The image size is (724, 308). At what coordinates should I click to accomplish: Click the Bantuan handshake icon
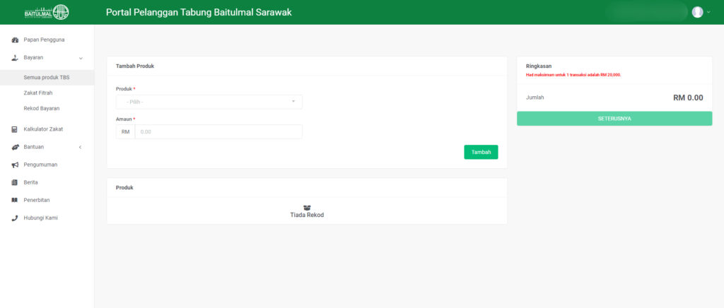[x=14, y=147]
